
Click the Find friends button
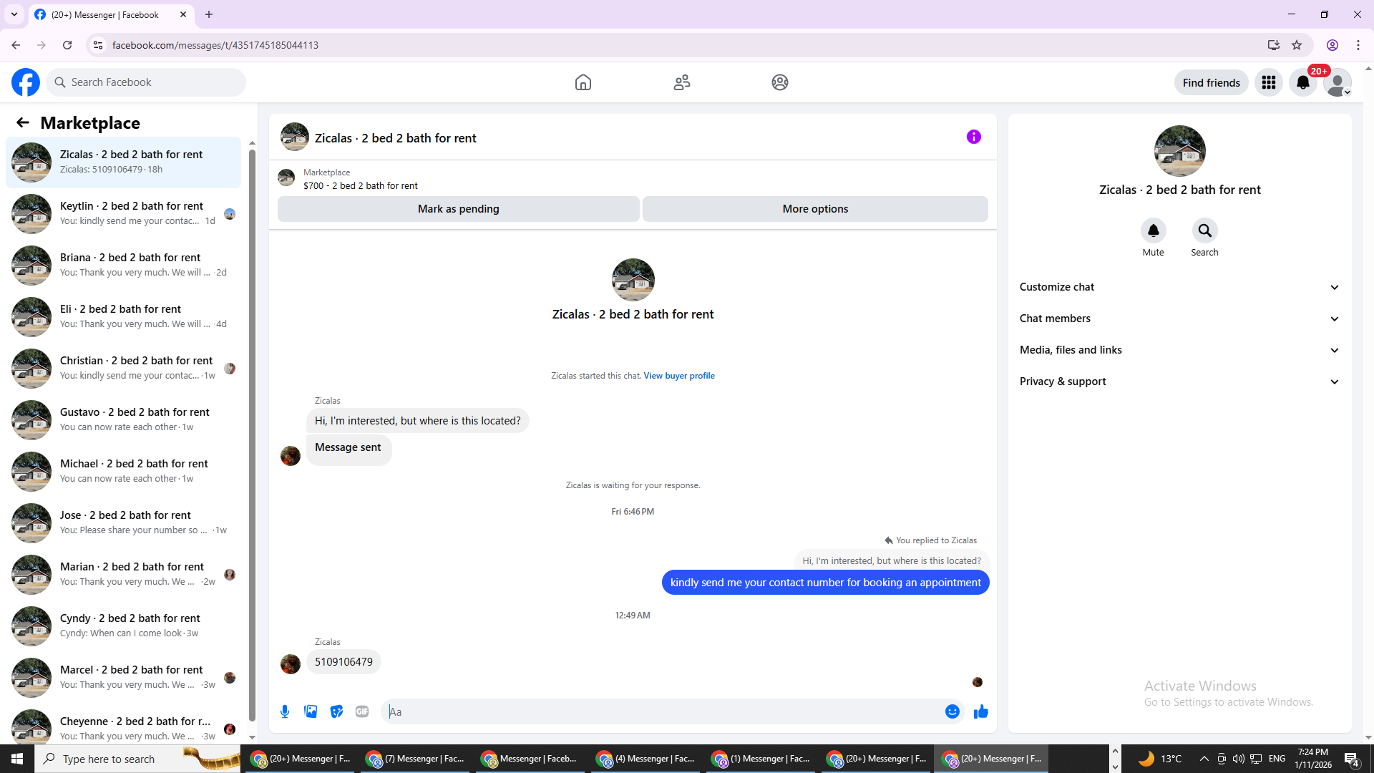point(1212,82)
